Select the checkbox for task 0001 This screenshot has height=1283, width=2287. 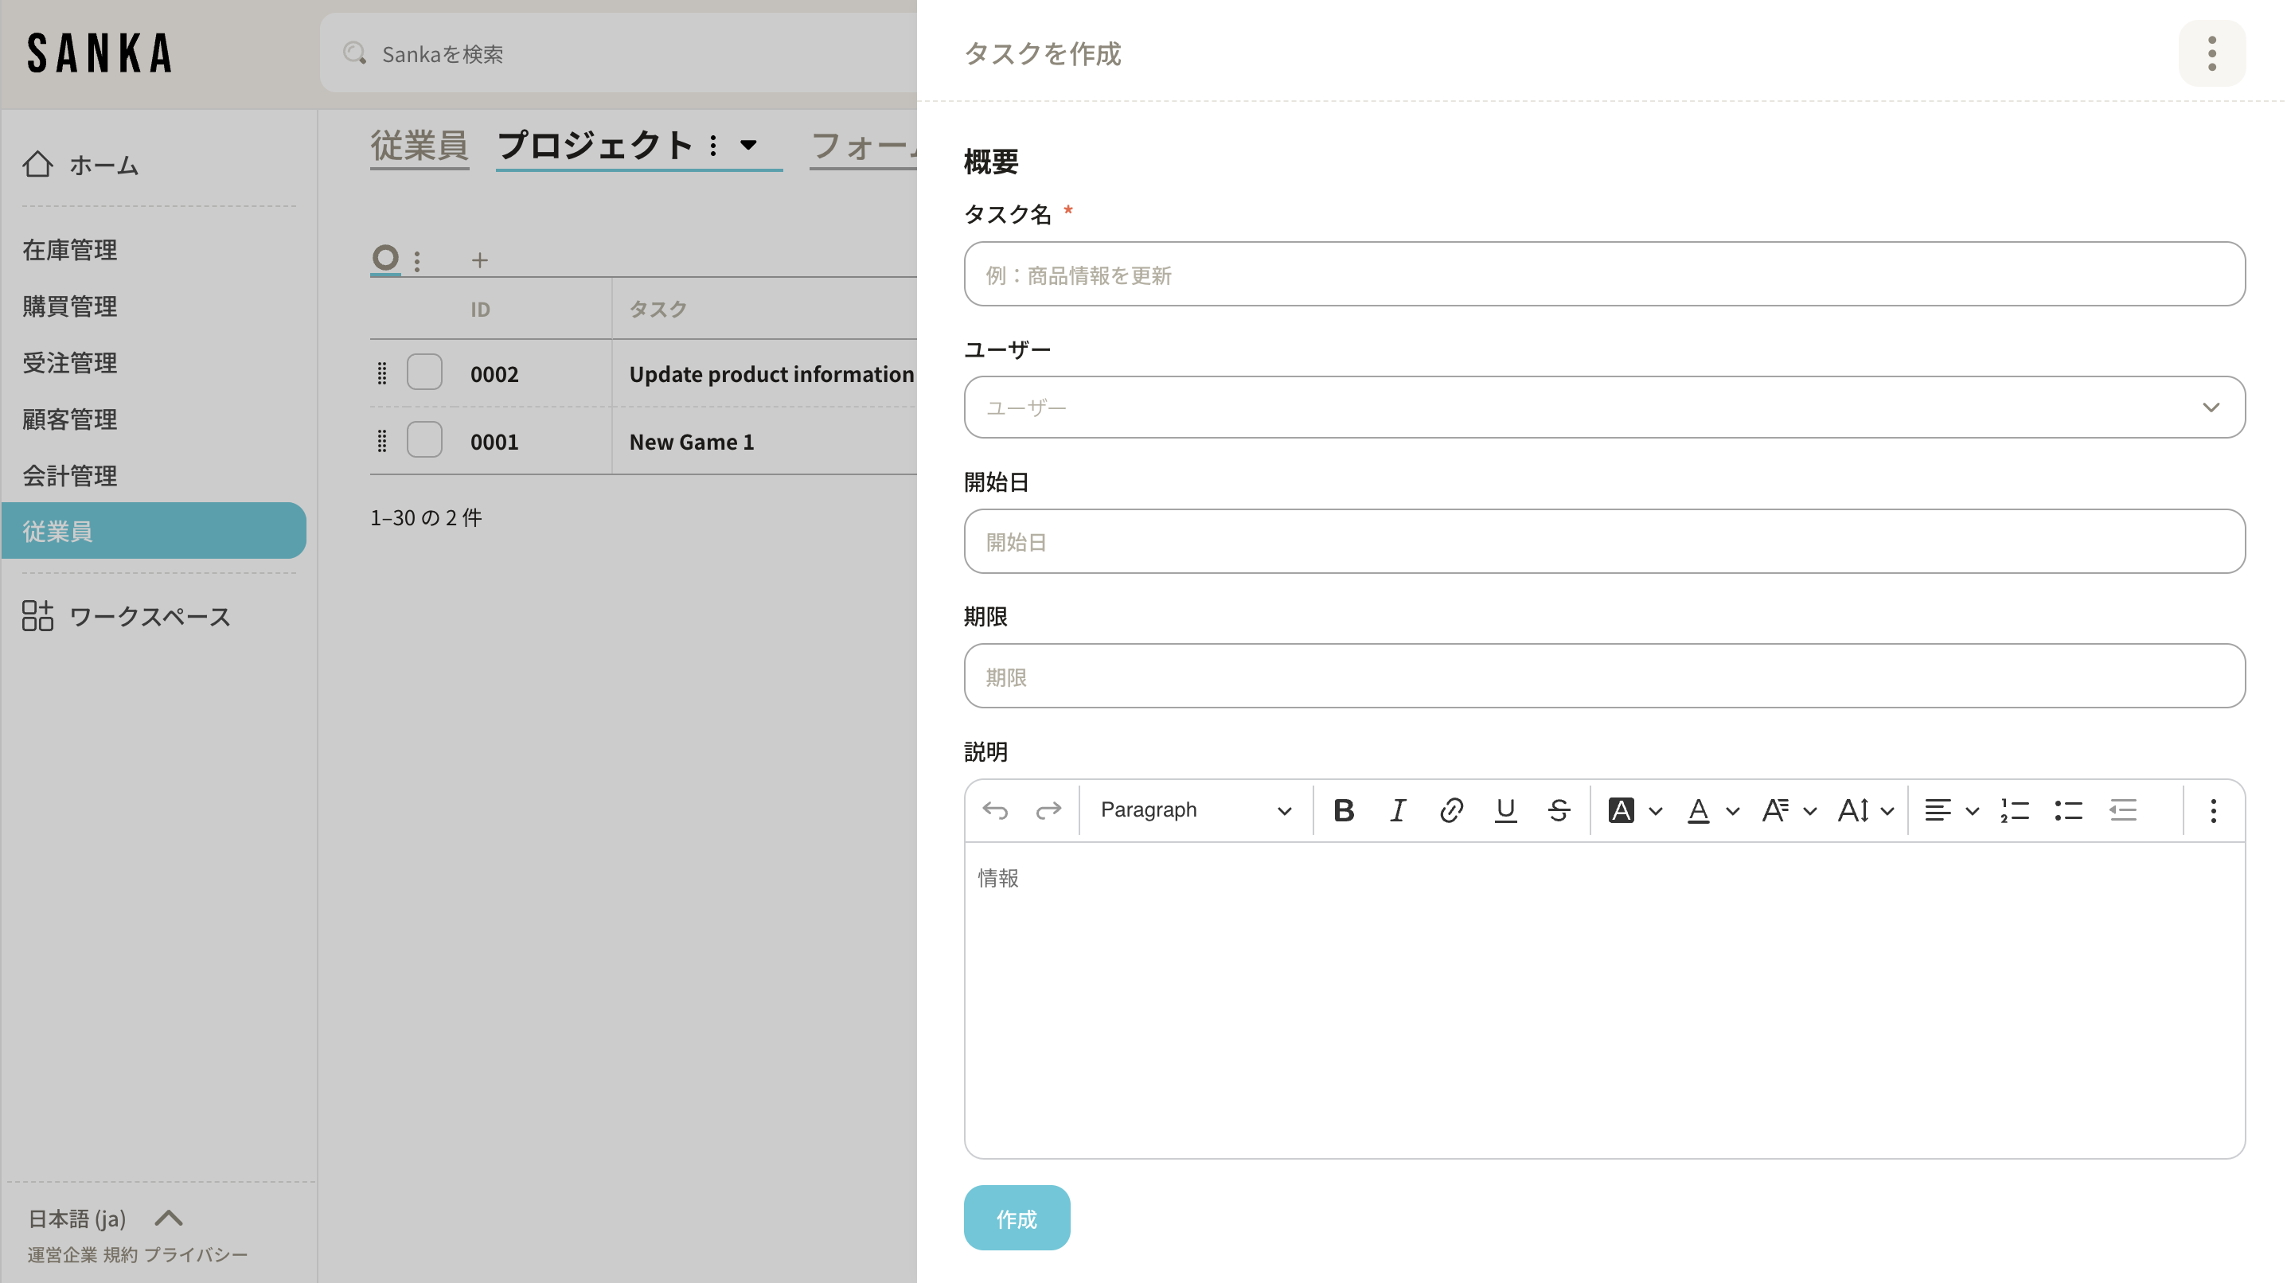click(424, 439)
